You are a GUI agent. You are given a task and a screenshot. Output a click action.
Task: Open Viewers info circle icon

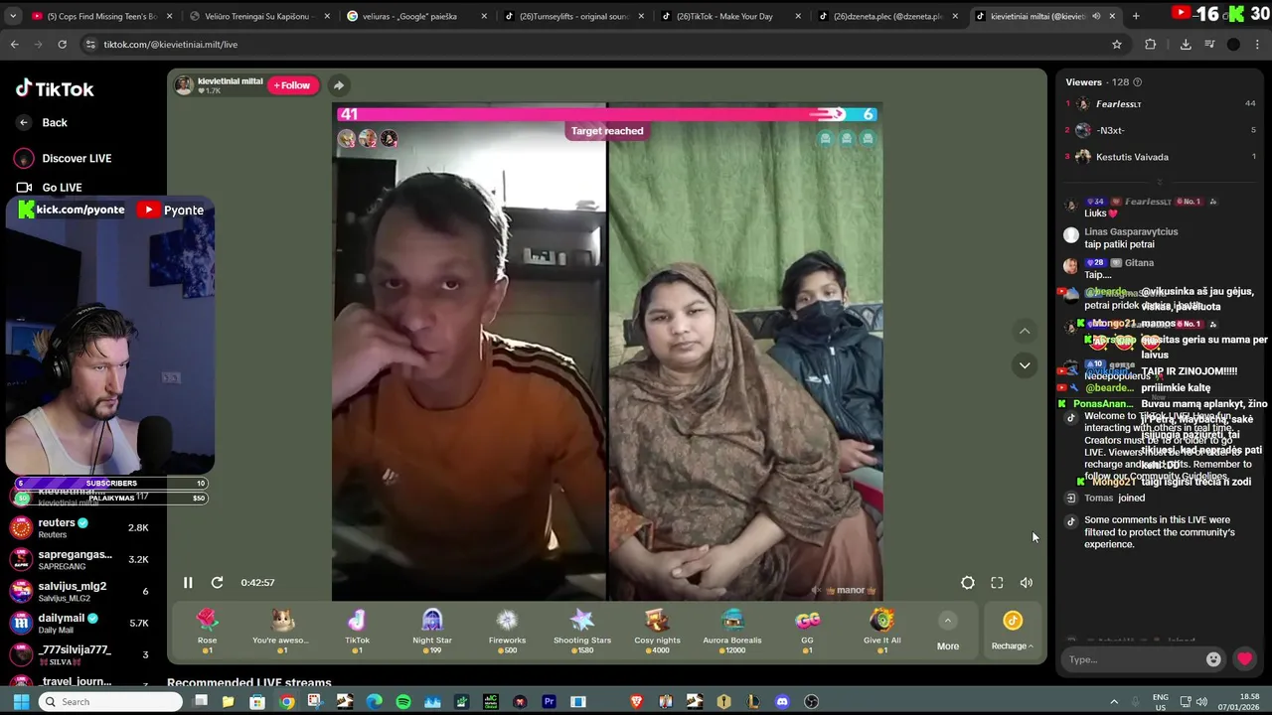pos(1138,82)
